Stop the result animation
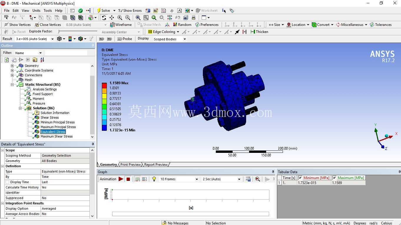The height and width of the screenshot is (225, 401). pyautogui.click(x=128, y=179)
